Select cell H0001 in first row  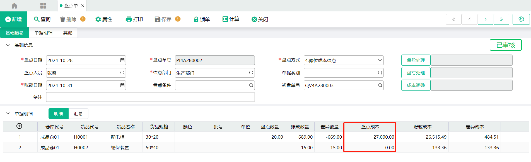90,137
